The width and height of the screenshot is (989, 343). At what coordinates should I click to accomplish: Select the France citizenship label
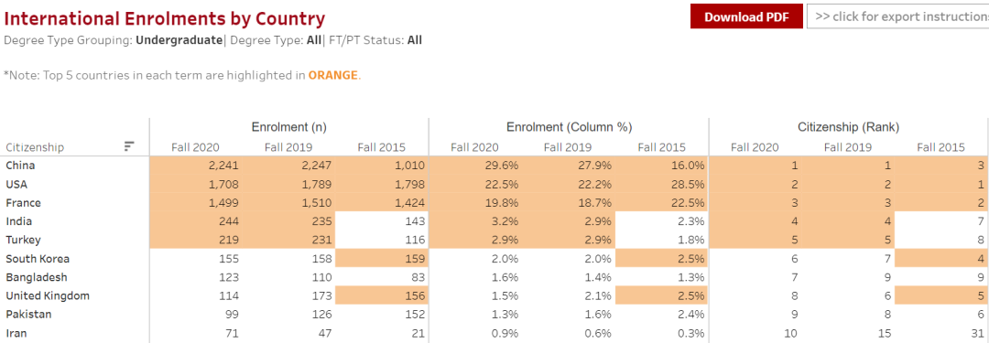(23, 203)
